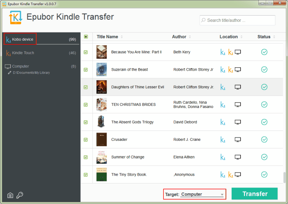
Task: Uncheck Because You Are Mine: Part II
Action: (86, 52)
